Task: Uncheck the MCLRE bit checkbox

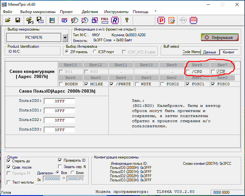Action: 87,84
